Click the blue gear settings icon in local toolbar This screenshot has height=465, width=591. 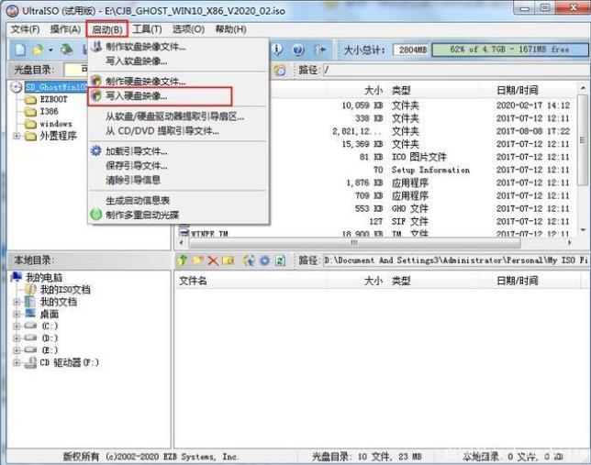[x=265, y=260]
